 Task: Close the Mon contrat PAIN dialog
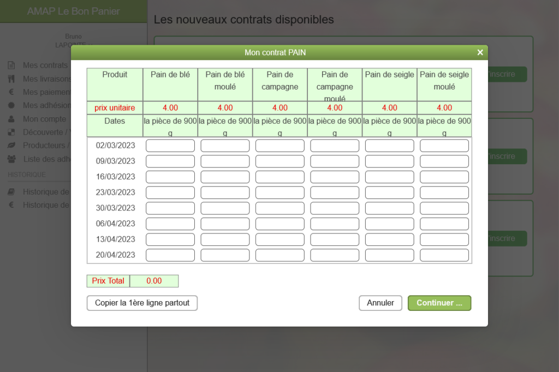pyautogui.click(x=480, y=52)
